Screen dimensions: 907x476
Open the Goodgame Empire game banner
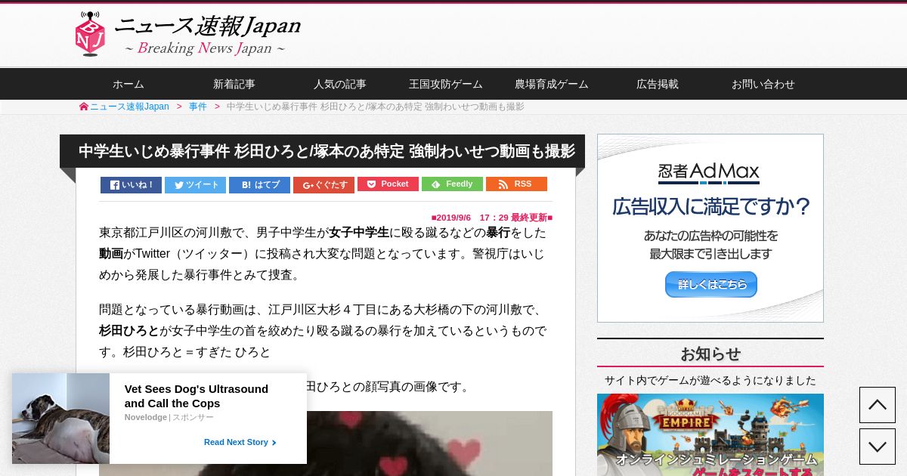click(x=710, y=434)
